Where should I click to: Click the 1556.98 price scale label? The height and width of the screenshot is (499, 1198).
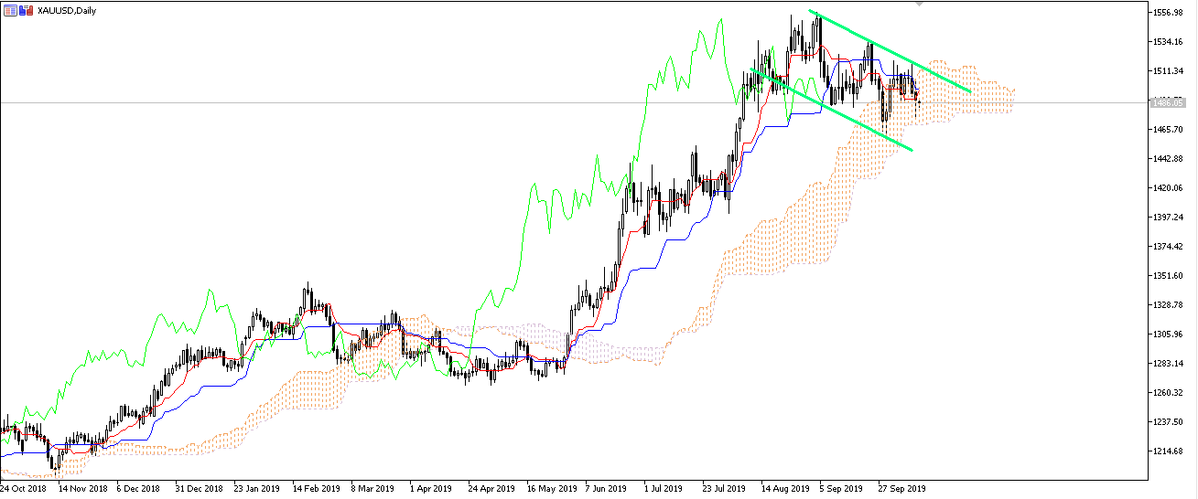[x=1171, y=13]
